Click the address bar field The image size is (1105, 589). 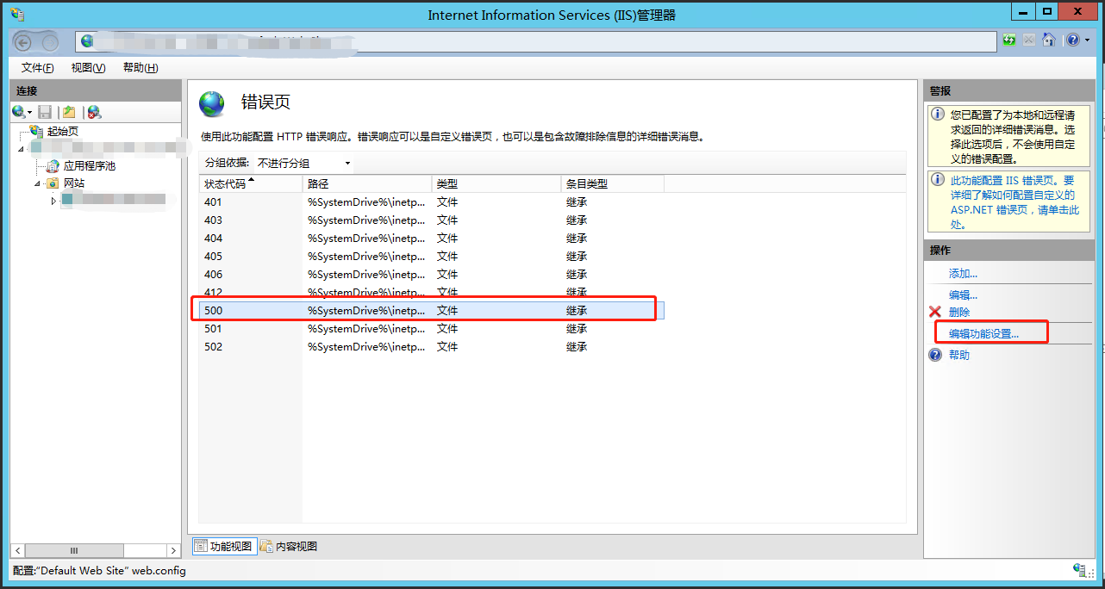(x=536, y=40)
